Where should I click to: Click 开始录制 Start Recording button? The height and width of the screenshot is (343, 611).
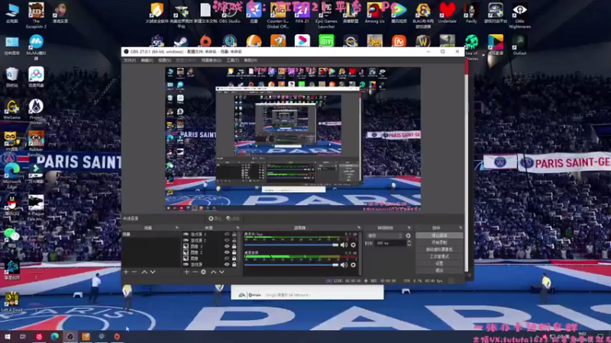439,242
